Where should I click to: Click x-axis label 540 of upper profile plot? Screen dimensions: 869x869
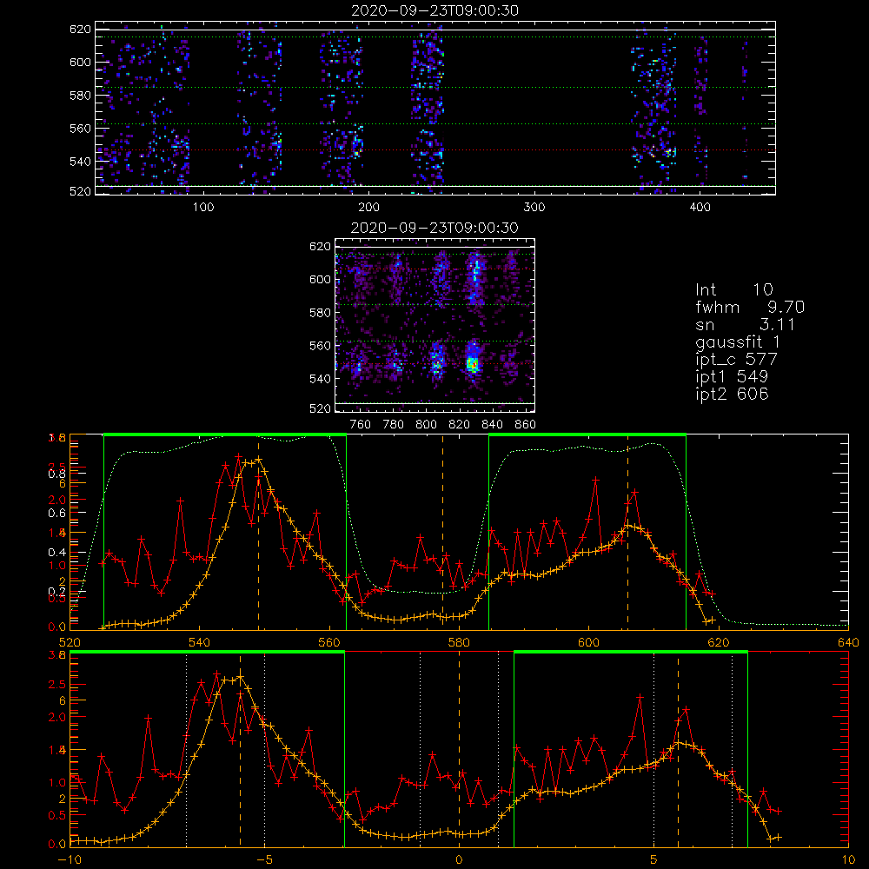[x=200, y=642]
